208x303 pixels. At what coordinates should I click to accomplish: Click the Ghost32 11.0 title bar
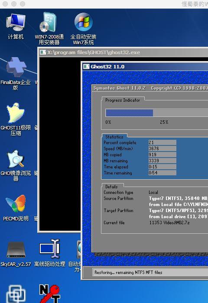[145, 67]
